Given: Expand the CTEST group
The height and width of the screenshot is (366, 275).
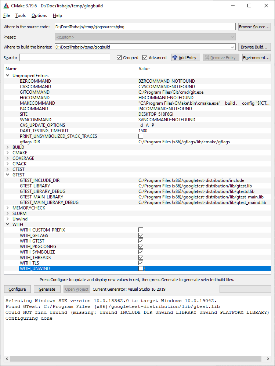Looking at the screenshot, I should 8,169.
